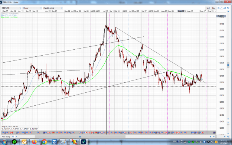The width and height of the screenshot is (232, 145).
Task: Open the Candlestick chart type dropdown
Action: click(x=53, y=8)
